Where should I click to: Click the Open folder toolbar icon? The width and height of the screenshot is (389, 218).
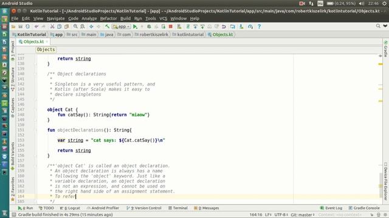click(x=13, y=27)
